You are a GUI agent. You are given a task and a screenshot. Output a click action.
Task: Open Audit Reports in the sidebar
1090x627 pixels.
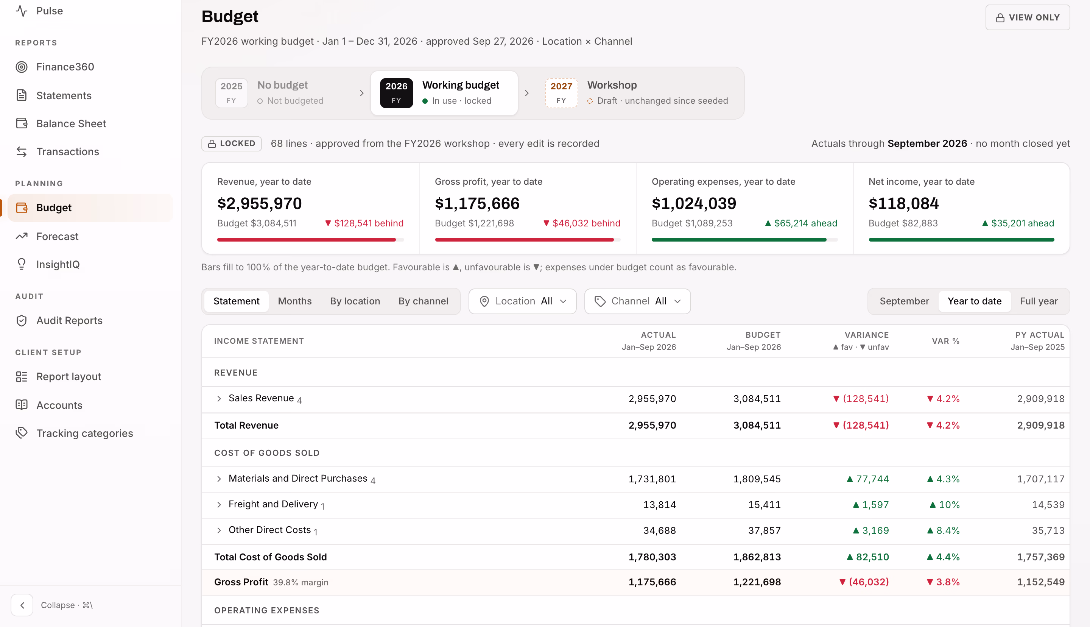pos(90,320)
